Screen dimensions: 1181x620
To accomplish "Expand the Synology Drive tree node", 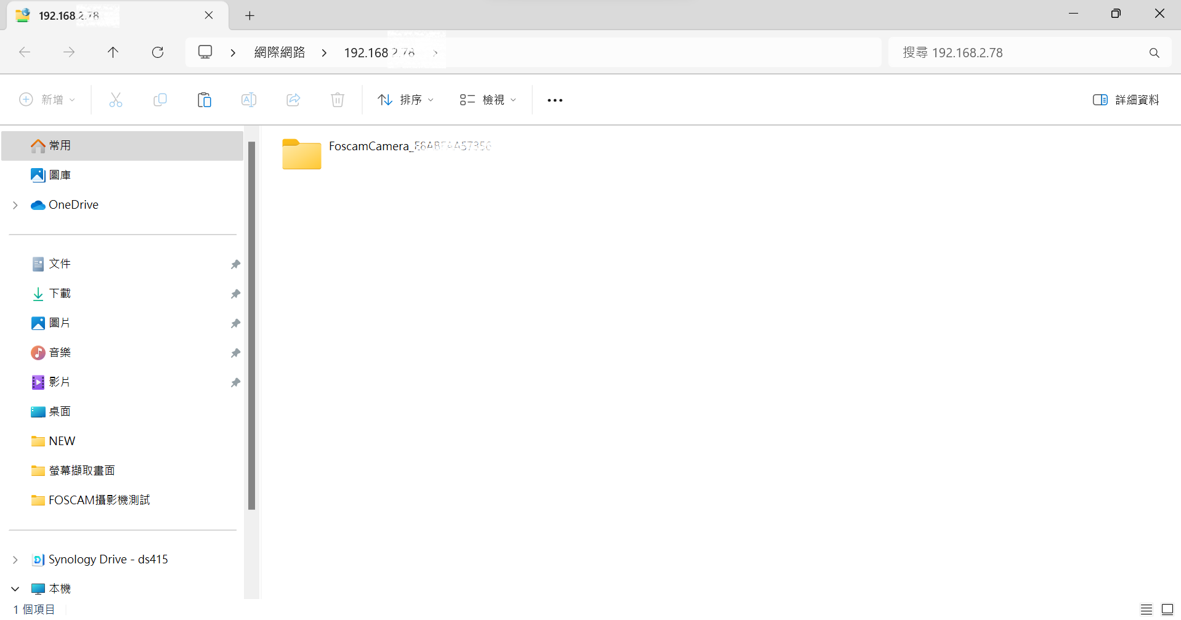I will point(15,560).
